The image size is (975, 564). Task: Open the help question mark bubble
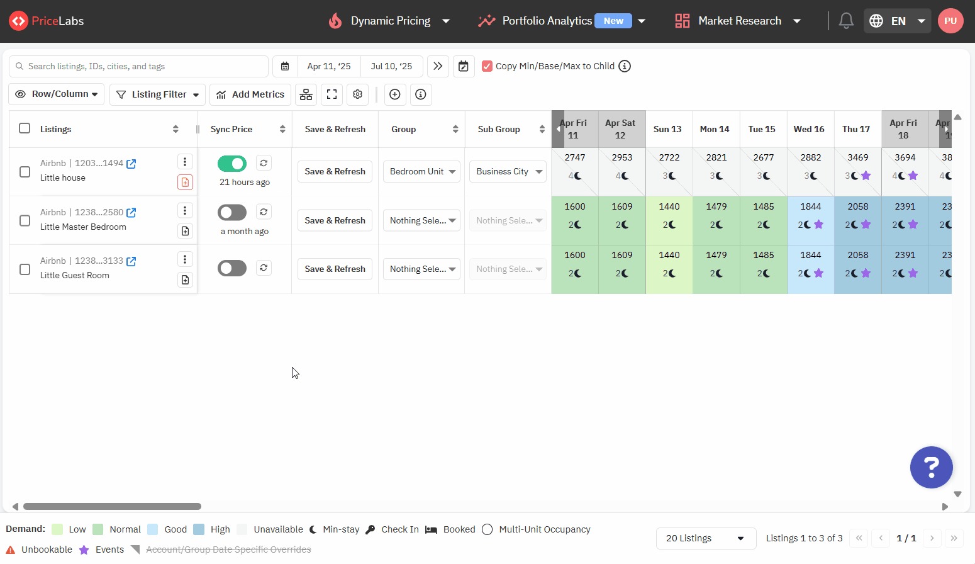932,467
